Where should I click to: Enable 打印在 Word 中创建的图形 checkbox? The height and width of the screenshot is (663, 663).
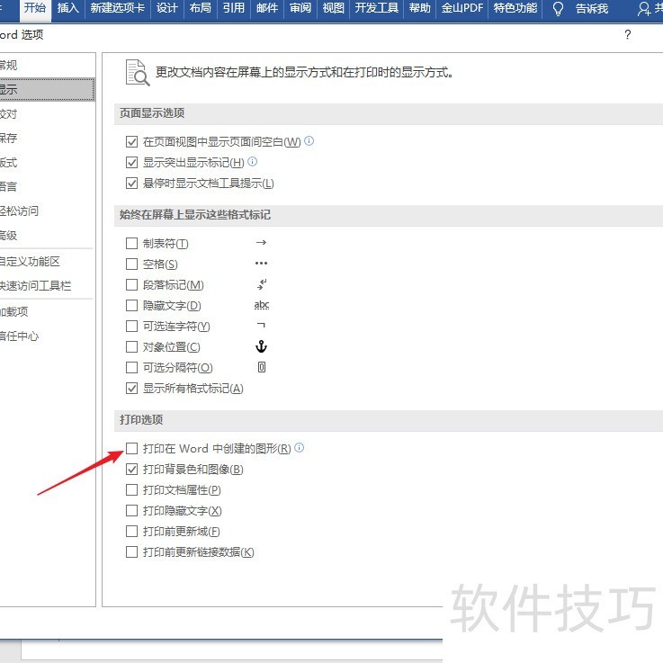click(131, 448)
